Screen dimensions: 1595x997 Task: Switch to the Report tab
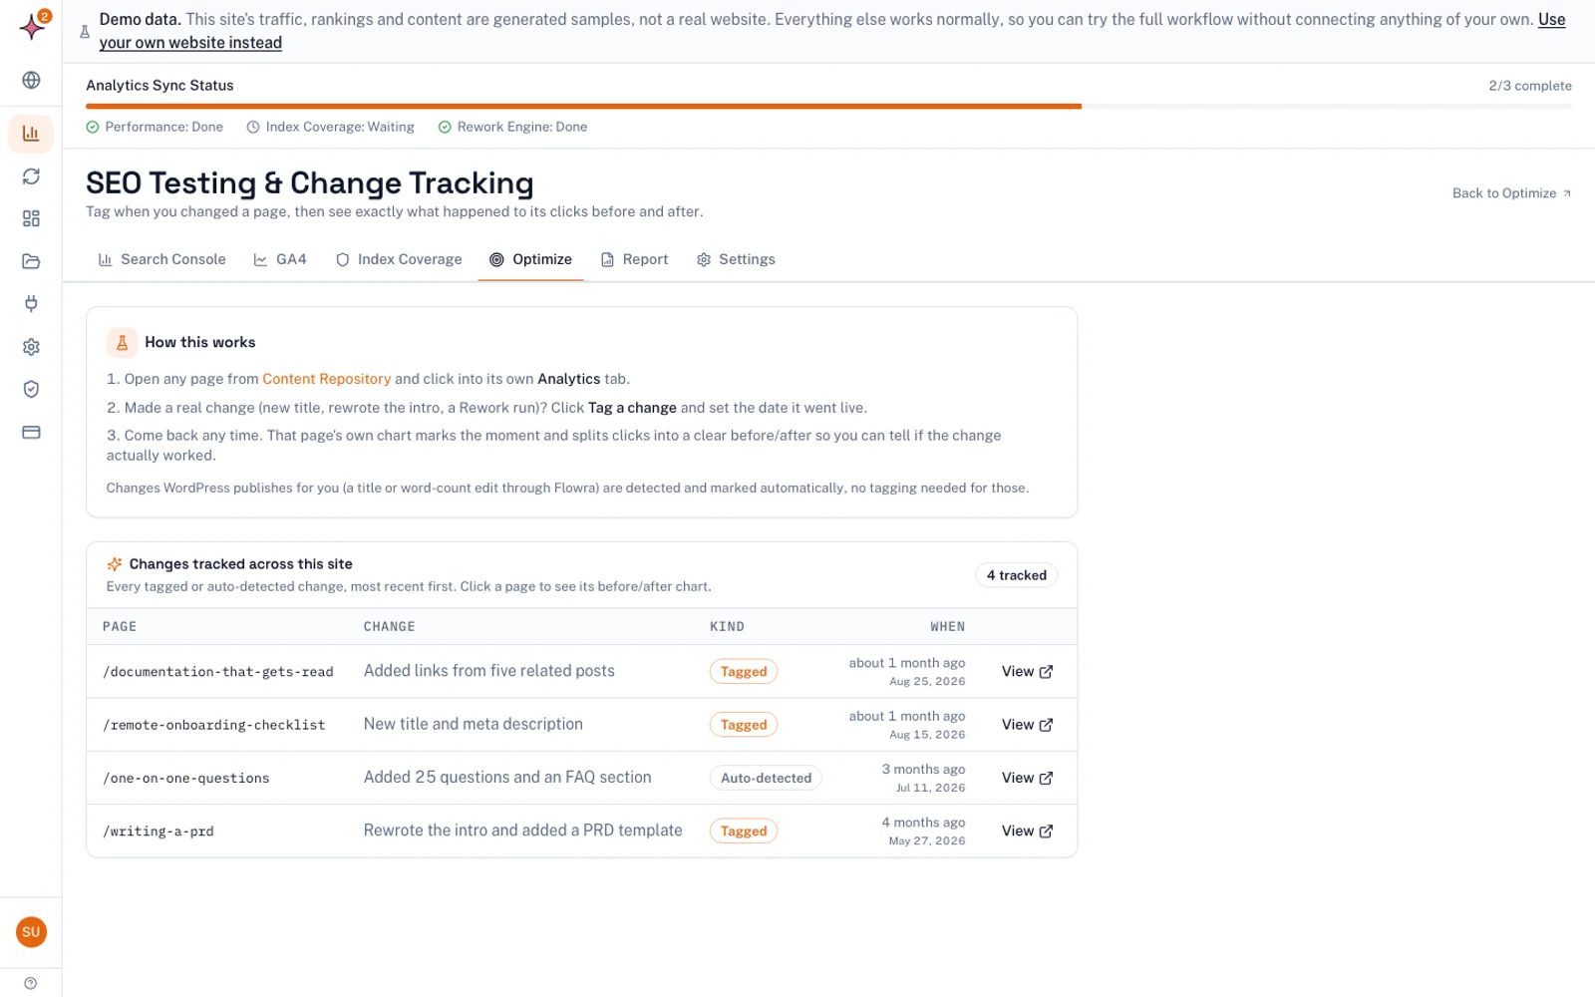pyautogui.click(x=634, y=259)
